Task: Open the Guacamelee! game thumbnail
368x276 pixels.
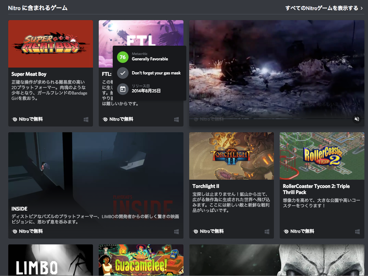Action: (x=141, y=260)
